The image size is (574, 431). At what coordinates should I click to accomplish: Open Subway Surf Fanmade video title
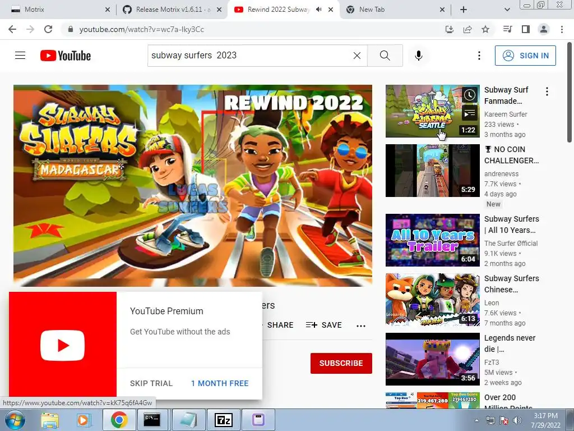(x=506, y=95)
